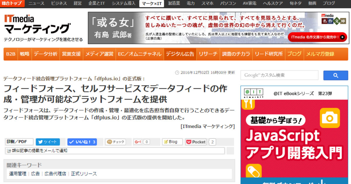Viewport: 351px width, 184px height.
Task: Open the 正式リリース keyword link
Action: 84,174
